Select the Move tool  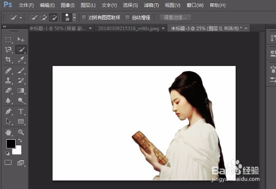coord(21,39)
